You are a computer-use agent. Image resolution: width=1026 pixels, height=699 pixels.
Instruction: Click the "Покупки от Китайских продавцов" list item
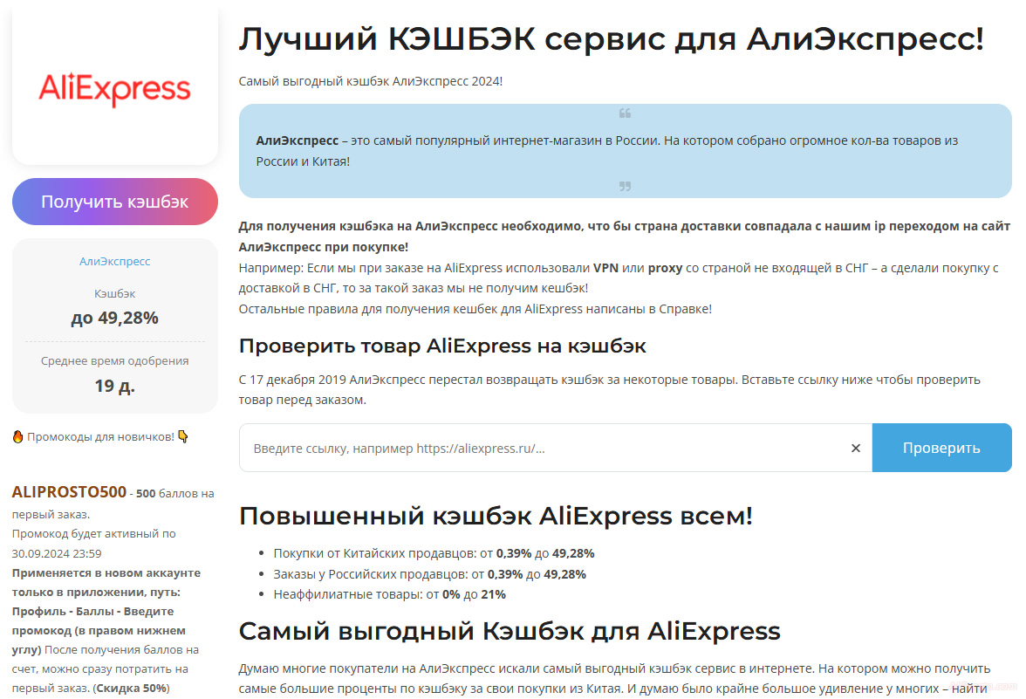tap(434, 553)
